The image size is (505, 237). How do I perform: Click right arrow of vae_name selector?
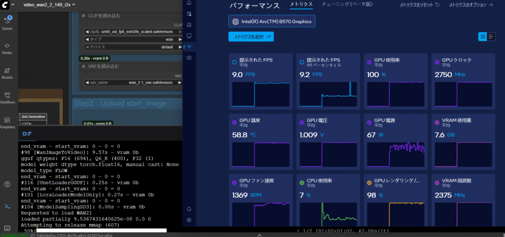tap(180, 82)
